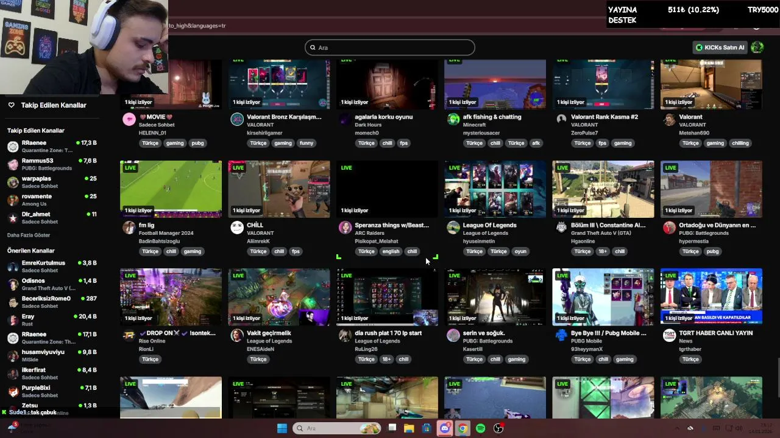
Task: Select the funny tag on the Valorant Bronz card
Action: (x=307, y=144)
